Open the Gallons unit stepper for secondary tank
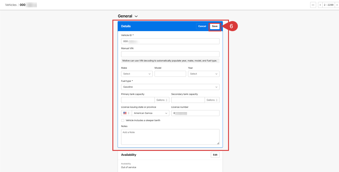The image size is (339, 172). (x=212, y=100)
